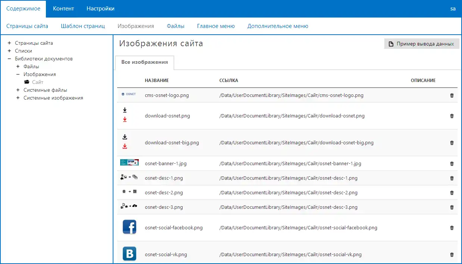Click the osnet-desc-2.png file name
This screenshot has height=264, width=462.
point(164,193)
